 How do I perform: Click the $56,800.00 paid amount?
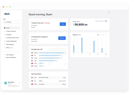80,25
